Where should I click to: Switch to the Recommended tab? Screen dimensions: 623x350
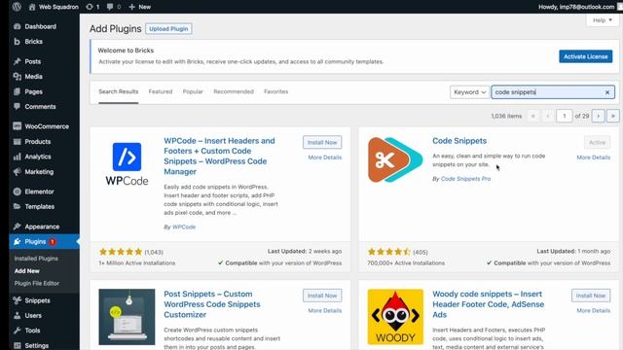pos(234,91)
